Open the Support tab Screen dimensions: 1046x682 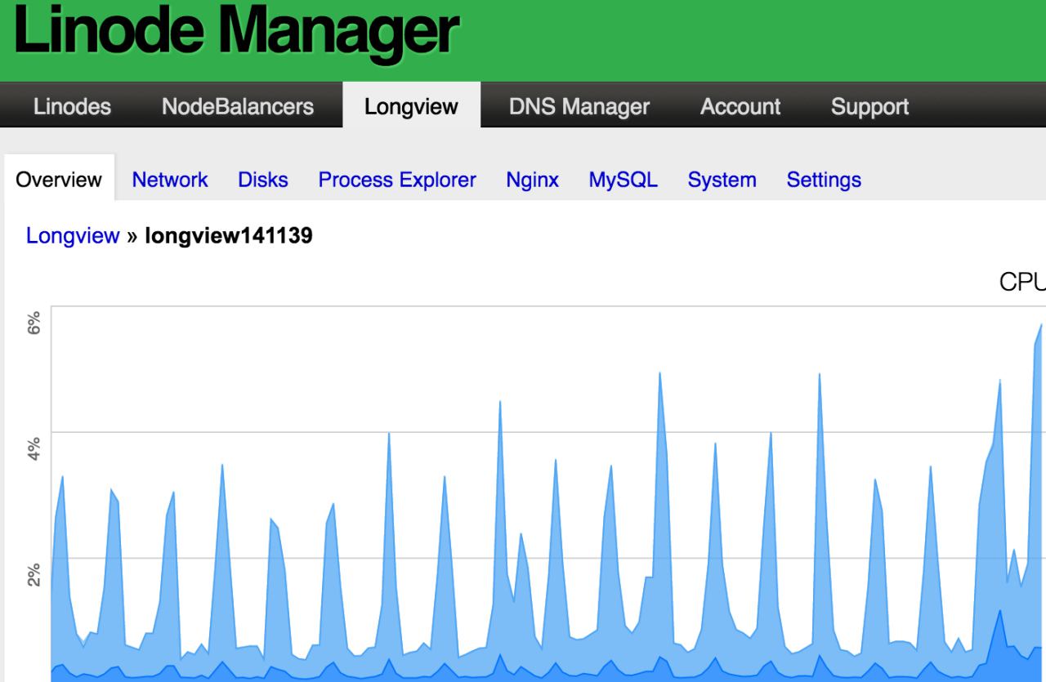click(x=869, y=107)
